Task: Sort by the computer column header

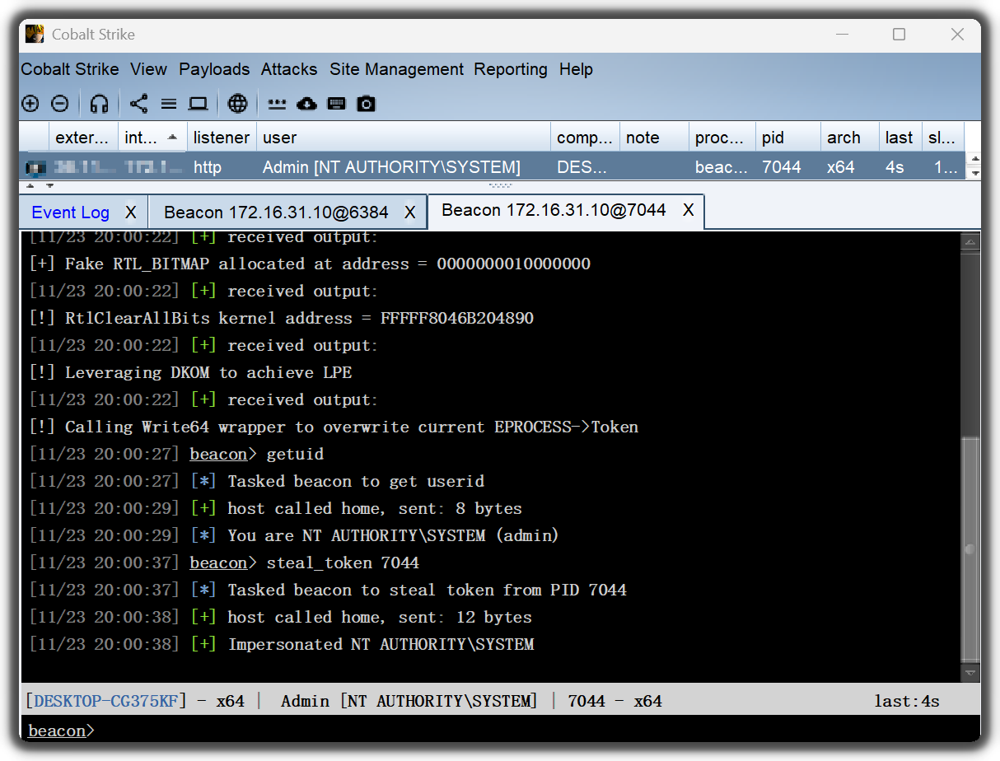Action: click(x=585, y=138)
